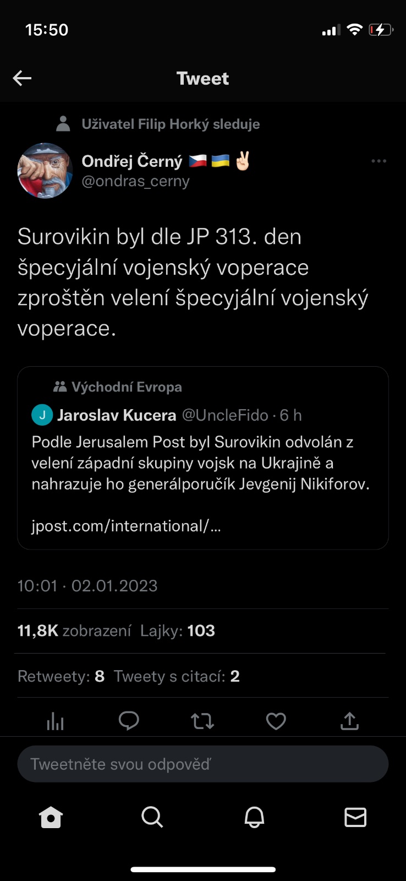This screenshot has height=881, width=406.
Task: Open Ondřej Černý's profile avatar
Action: click(x=45, y=171)
